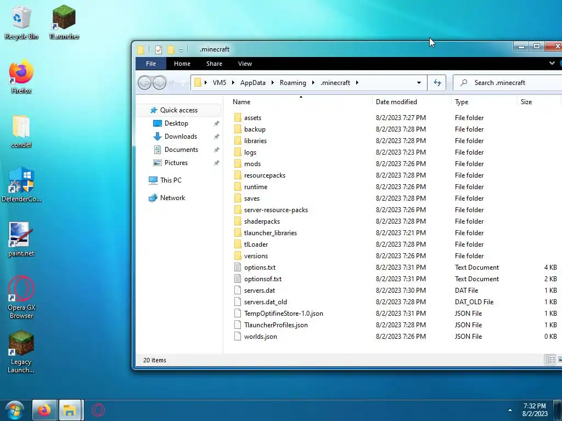Open Pictures in the navigation pane

(176, 162)
